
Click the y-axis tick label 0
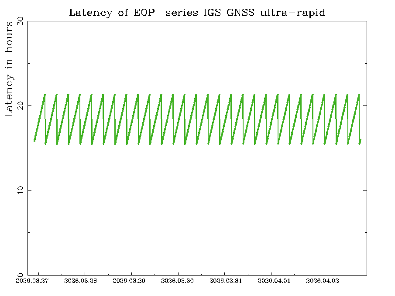coord(20,274)
